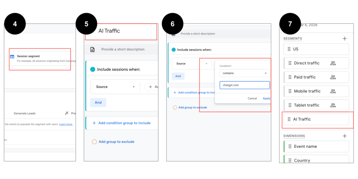Select the Event name dimension
This screenshot has height=179, width=358.
click(316, 147)
